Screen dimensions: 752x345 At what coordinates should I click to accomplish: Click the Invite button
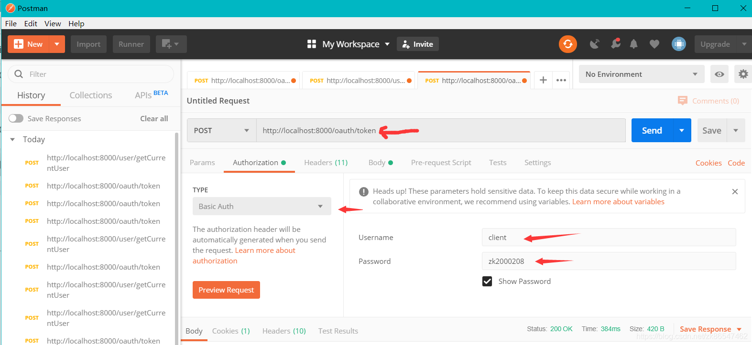tap(417, 44)
